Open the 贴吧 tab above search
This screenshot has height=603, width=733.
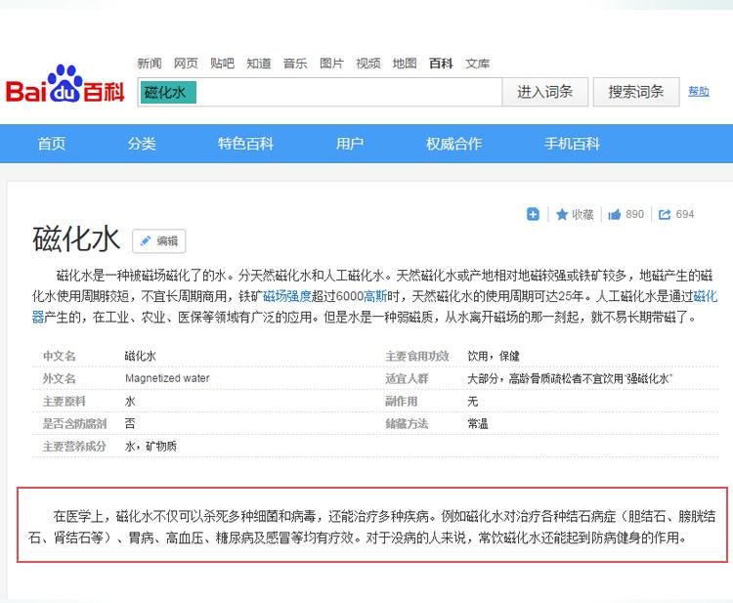pyautogui.click(x=223, y=64)
